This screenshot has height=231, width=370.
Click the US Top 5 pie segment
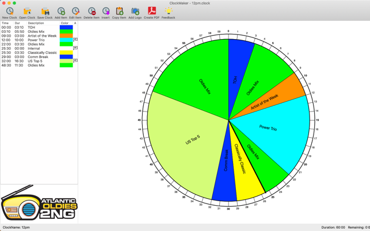point(184,144)
